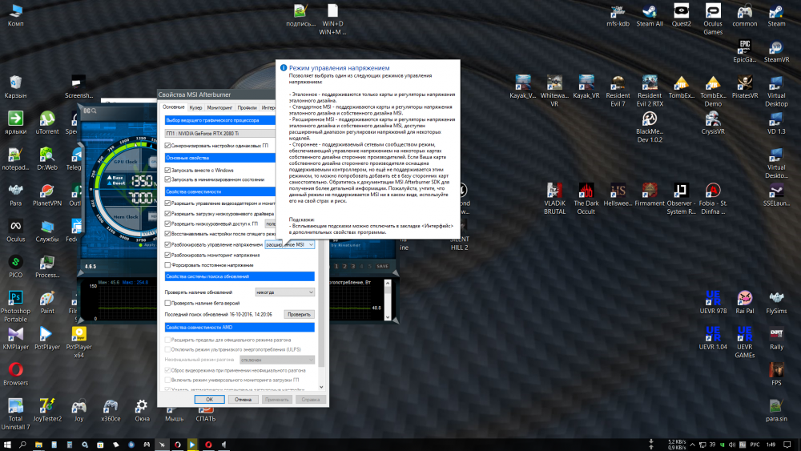Check 'Проверять наличие бета версий' option
The image size is (801, 451).
pos(167,304)
